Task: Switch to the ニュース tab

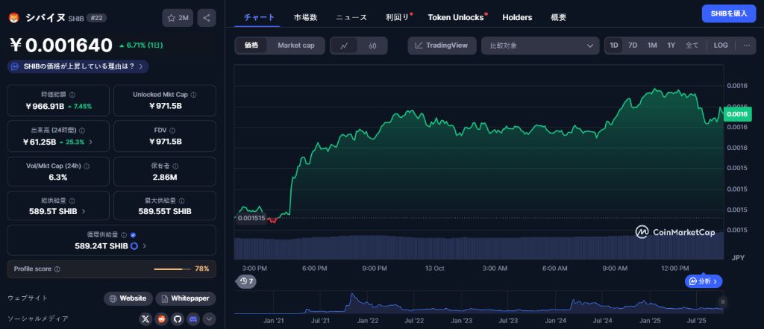Action: coord(351,17)
